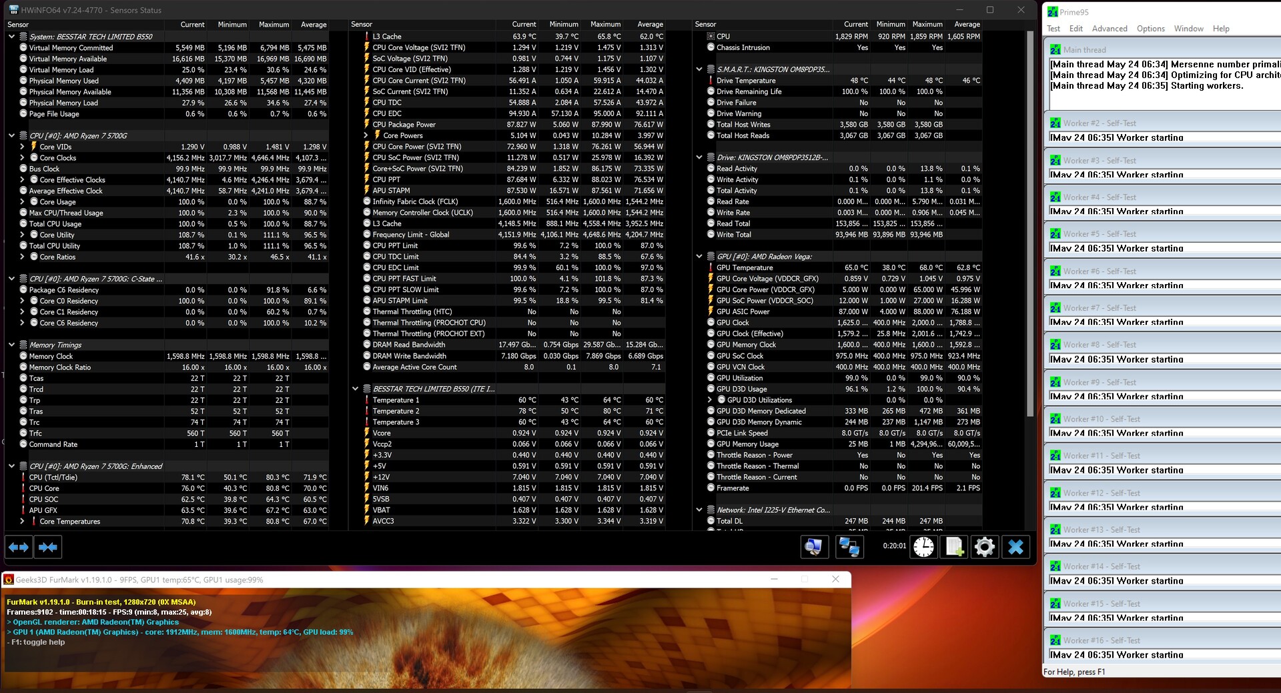Viewport: 1281px width, 693px height.
Task: Collapse the System: BESSTAR TECH LIMITED B550 group
Action: coord(11,37)
